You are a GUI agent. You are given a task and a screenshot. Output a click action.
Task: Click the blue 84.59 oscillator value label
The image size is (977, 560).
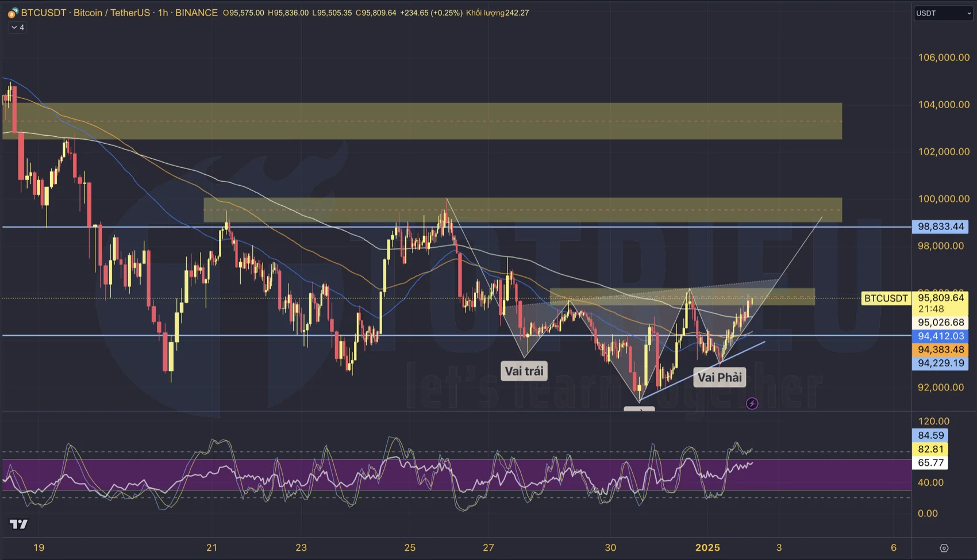(x=930, y=435)
